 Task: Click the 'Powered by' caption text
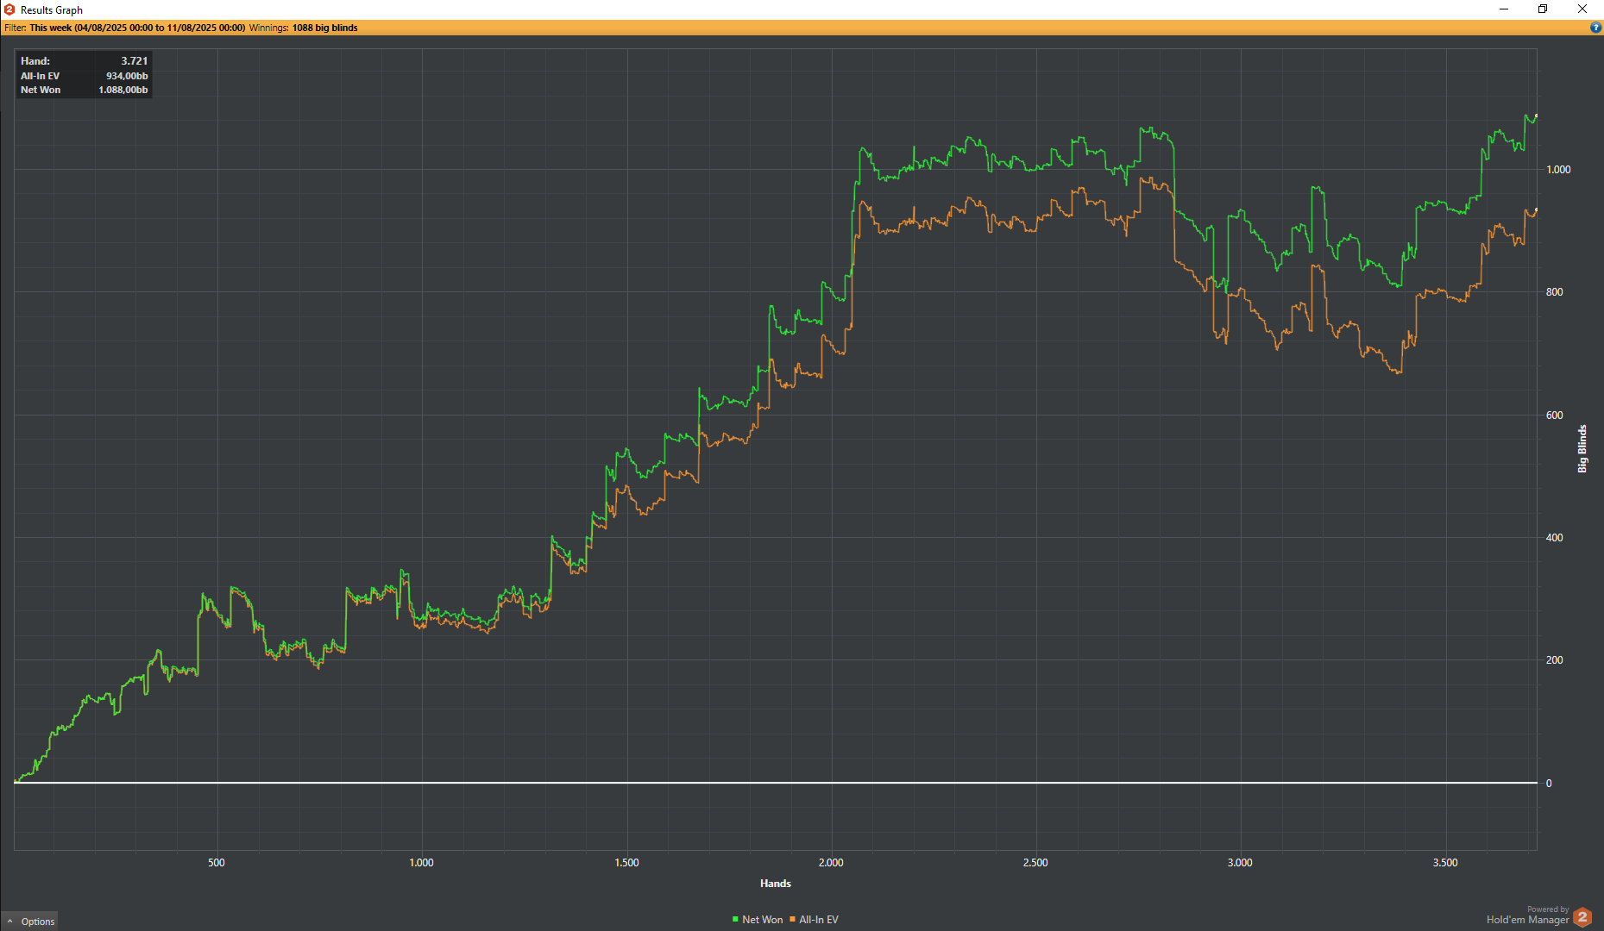[1548, 909]
